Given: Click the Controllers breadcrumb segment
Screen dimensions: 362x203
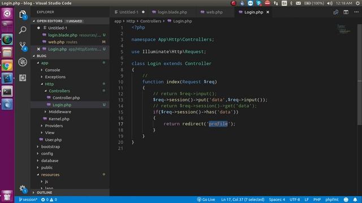Looking at the screenshot, I should 150,21.
